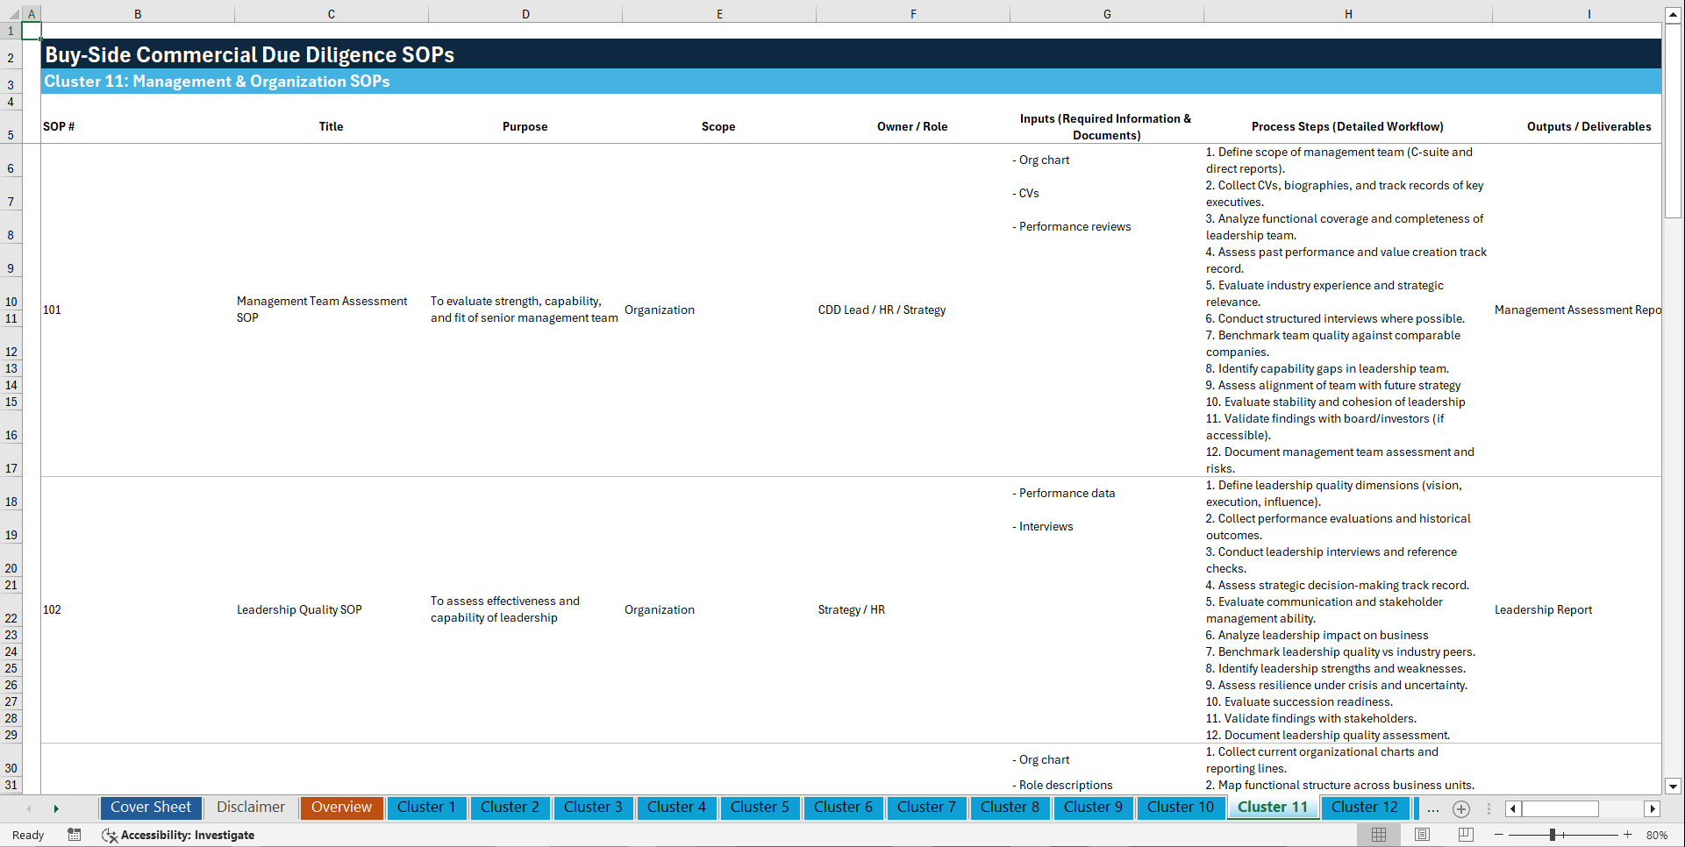Select column D header
1685x847 pixels.
525,14
